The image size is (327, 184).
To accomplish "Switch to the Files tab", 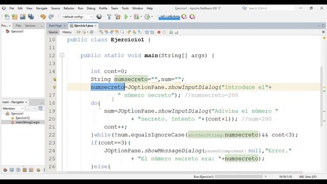I will pos(18,26).
